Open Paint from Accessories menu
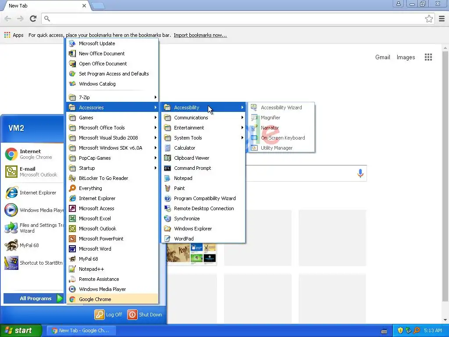449x337 pixels. [x=203, y=188]
